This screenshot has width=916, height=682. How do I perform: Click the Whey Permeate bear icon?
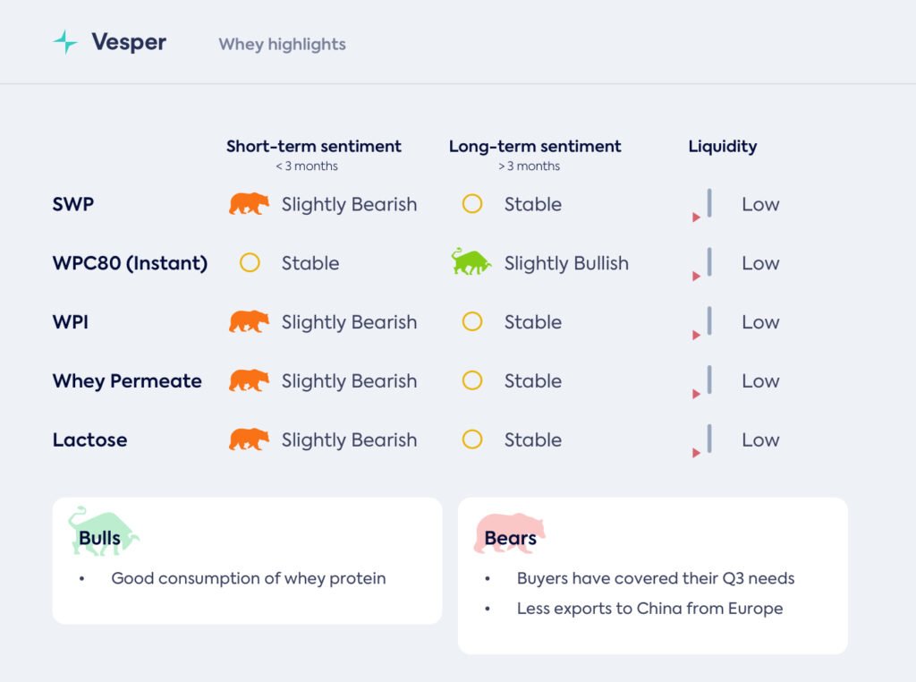coord(249,380)
